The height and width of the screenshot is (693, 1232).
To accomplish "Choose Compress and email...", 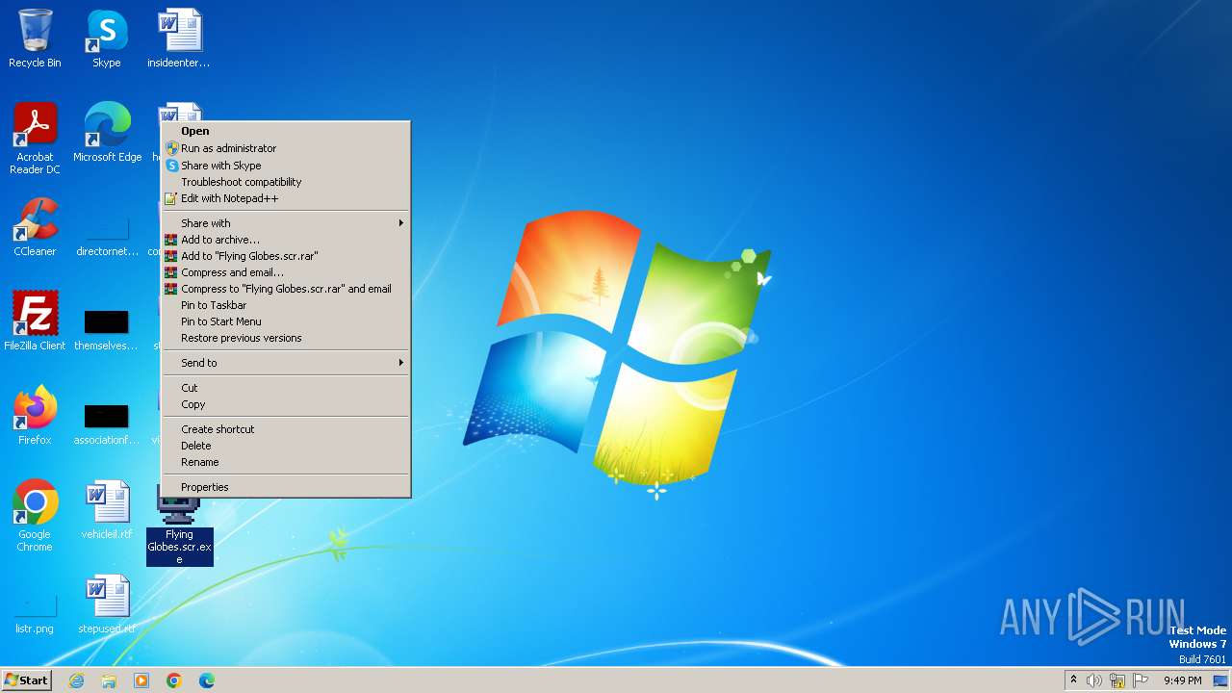I will (x=286, y=272).
